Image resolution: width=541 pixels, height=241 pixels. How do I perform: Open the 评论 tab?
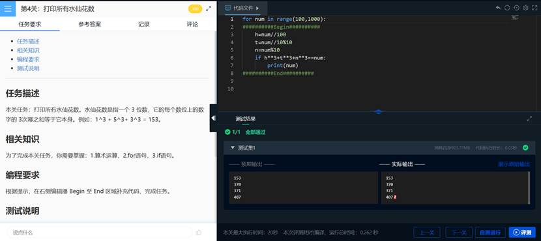pos(192,24)
